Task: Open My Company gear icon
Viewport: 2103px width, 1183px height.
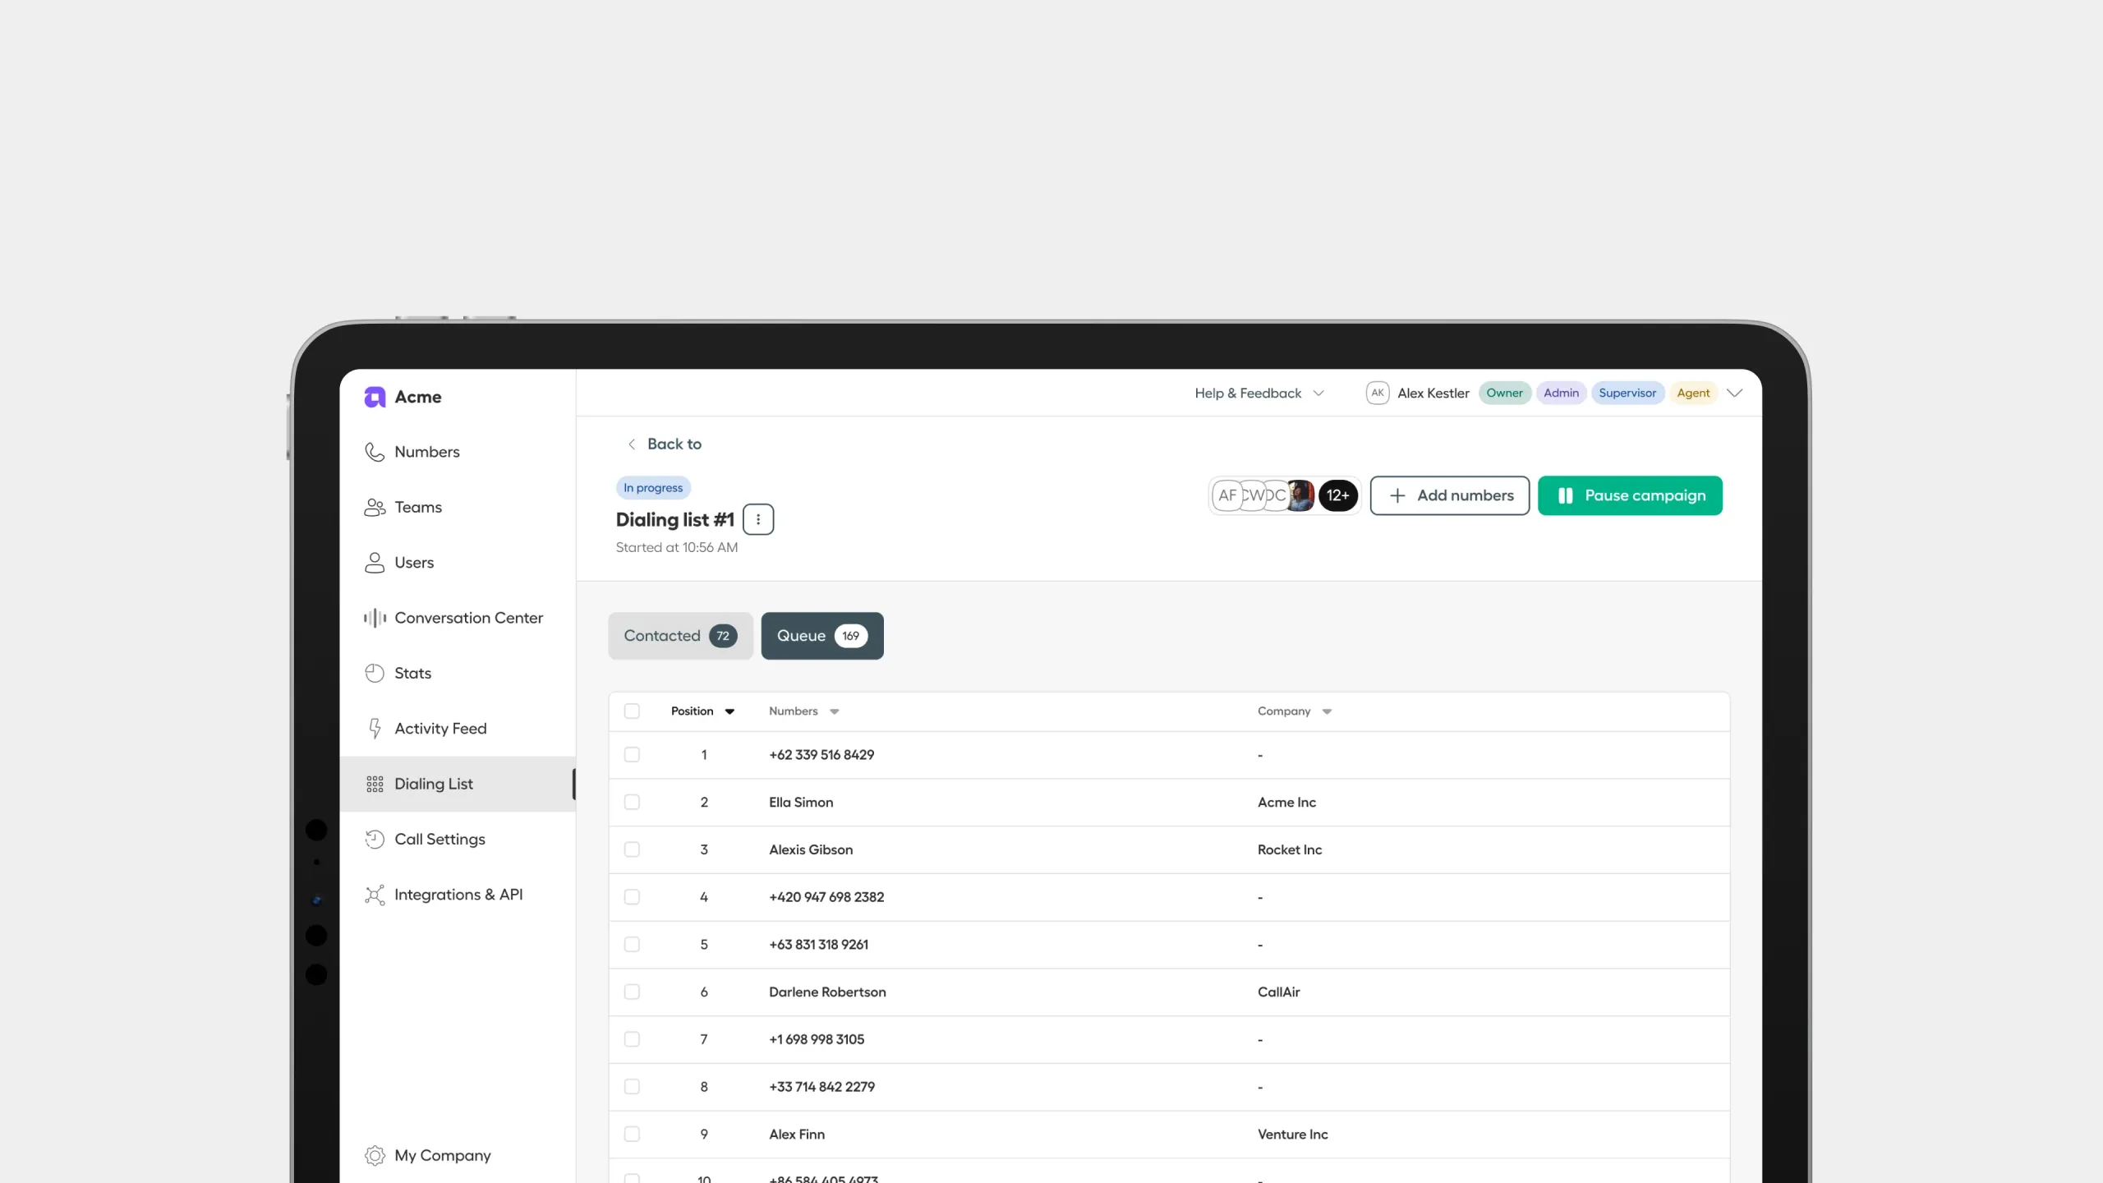Action: point(375,1155)
